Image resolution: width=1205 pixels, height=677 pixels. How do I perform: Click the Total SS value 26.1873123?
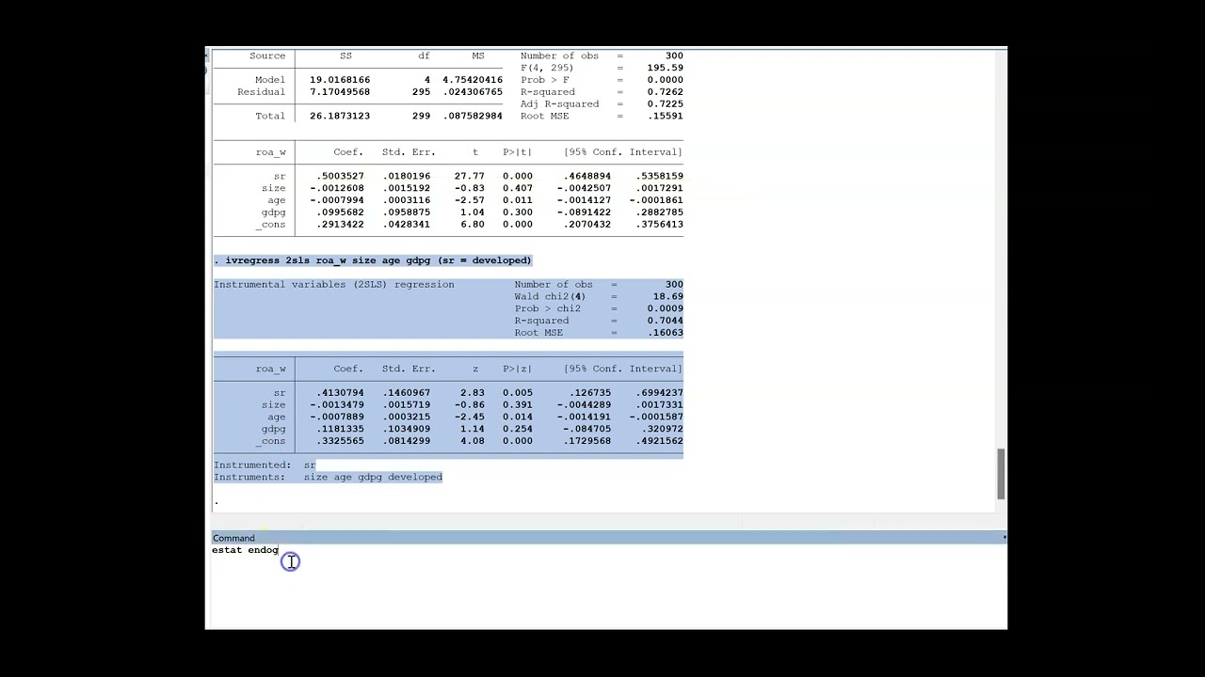coord(340,116)
